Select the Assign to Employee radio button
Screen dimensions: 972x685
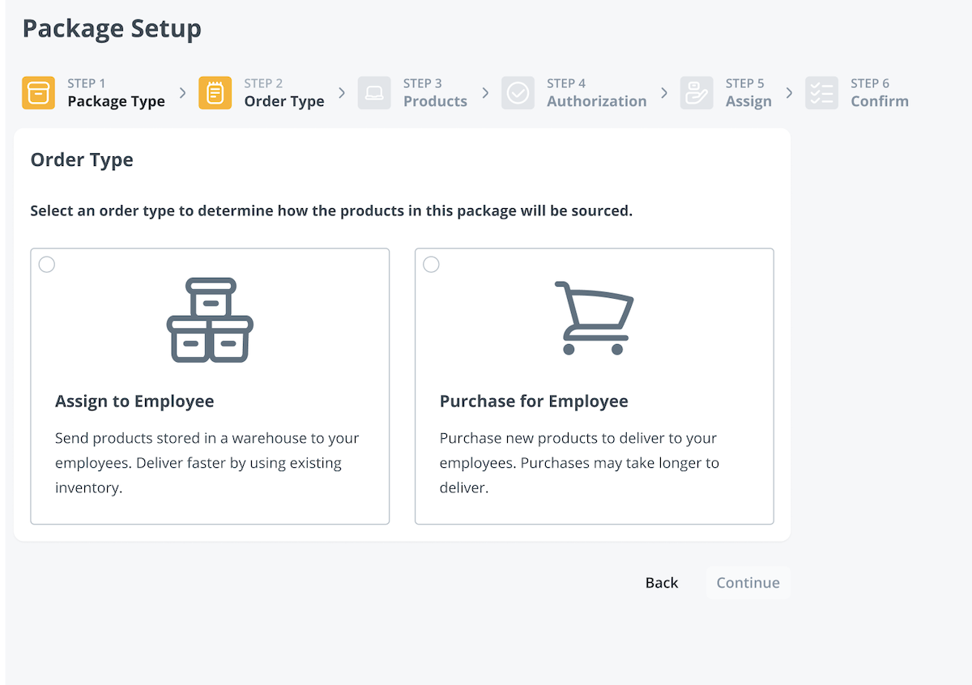(x=47, y=265)
